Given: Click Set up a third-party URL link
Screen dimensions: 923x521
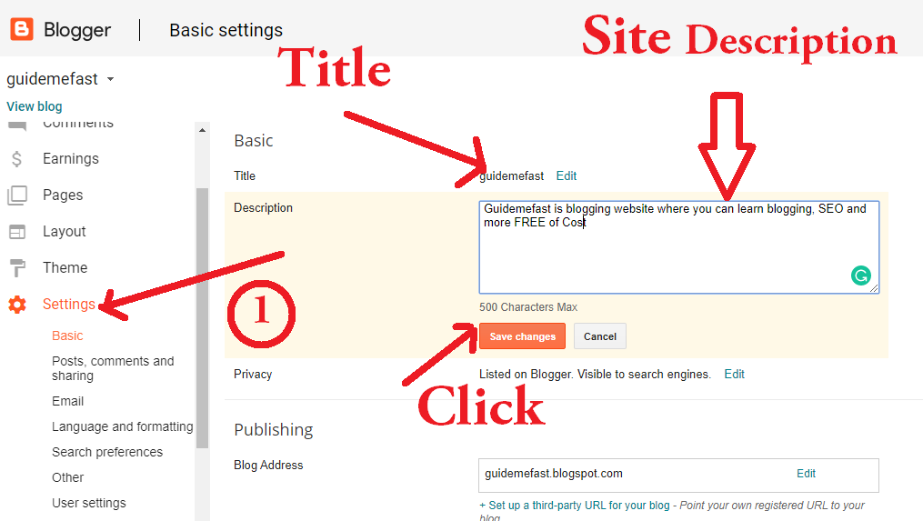Looking at the screenshot, I should (x=575, y=506).
